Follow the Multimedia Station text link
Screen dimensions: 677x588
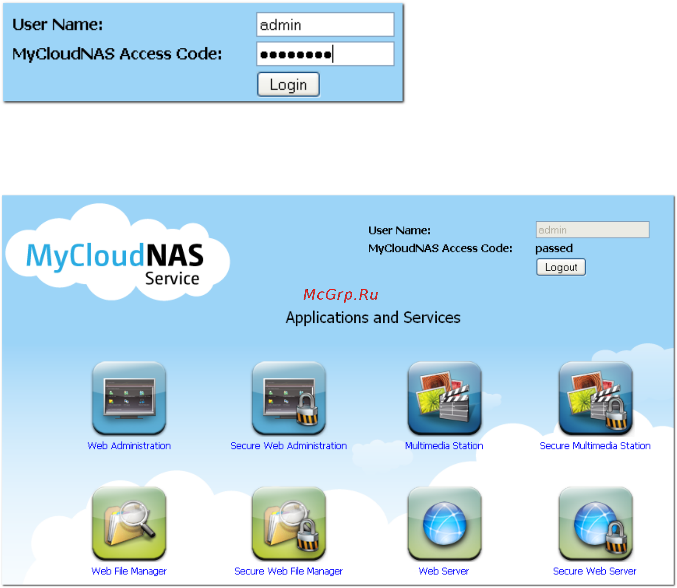[444, 446]
